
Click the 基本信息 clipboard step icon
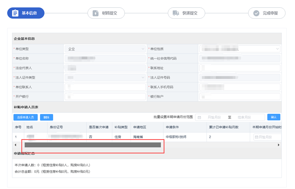(x=15, y=13)
